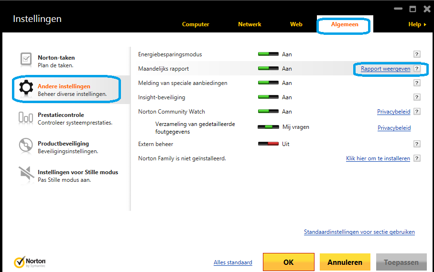Toggle Melding van speciale aanbiedingen switch
Screen dimensions: 434x272
[x=268, y=83]
